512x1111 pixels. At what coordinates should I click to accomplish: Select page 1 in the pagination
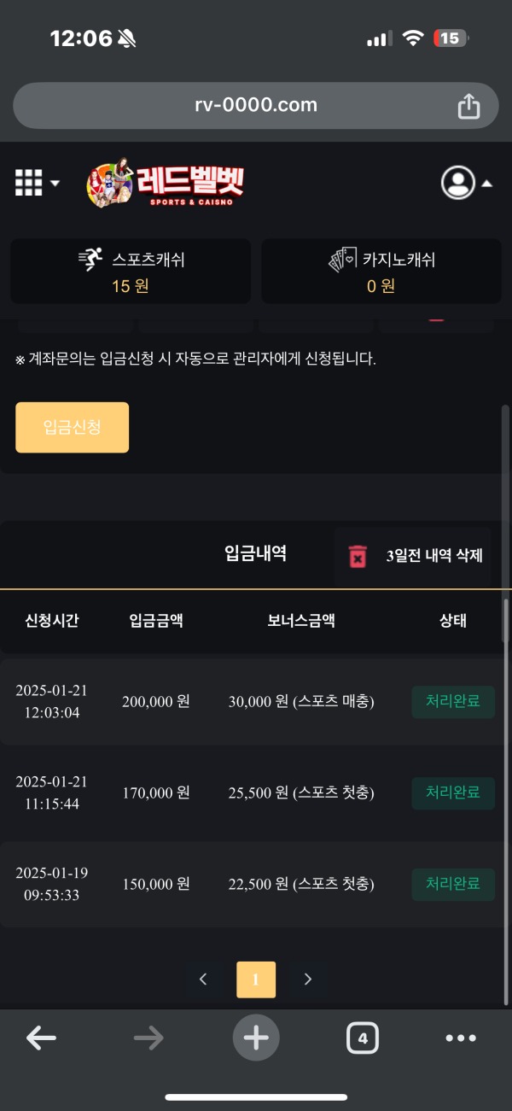tap(254, 979)
